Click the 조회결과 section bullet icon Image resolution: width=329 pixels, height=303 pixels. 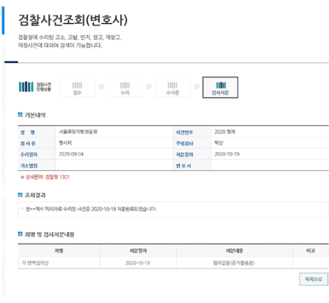pyautogui.click(x=20, y=195)
